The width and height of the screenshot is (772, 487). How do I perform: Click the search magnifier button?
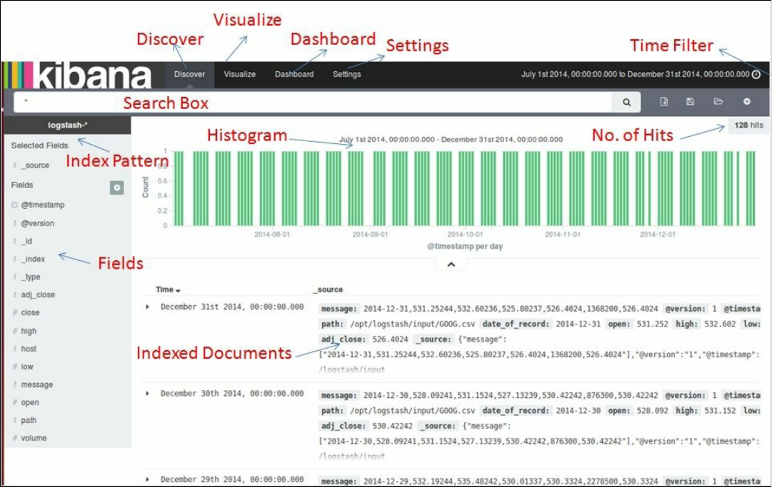click(x=626, y=102)
